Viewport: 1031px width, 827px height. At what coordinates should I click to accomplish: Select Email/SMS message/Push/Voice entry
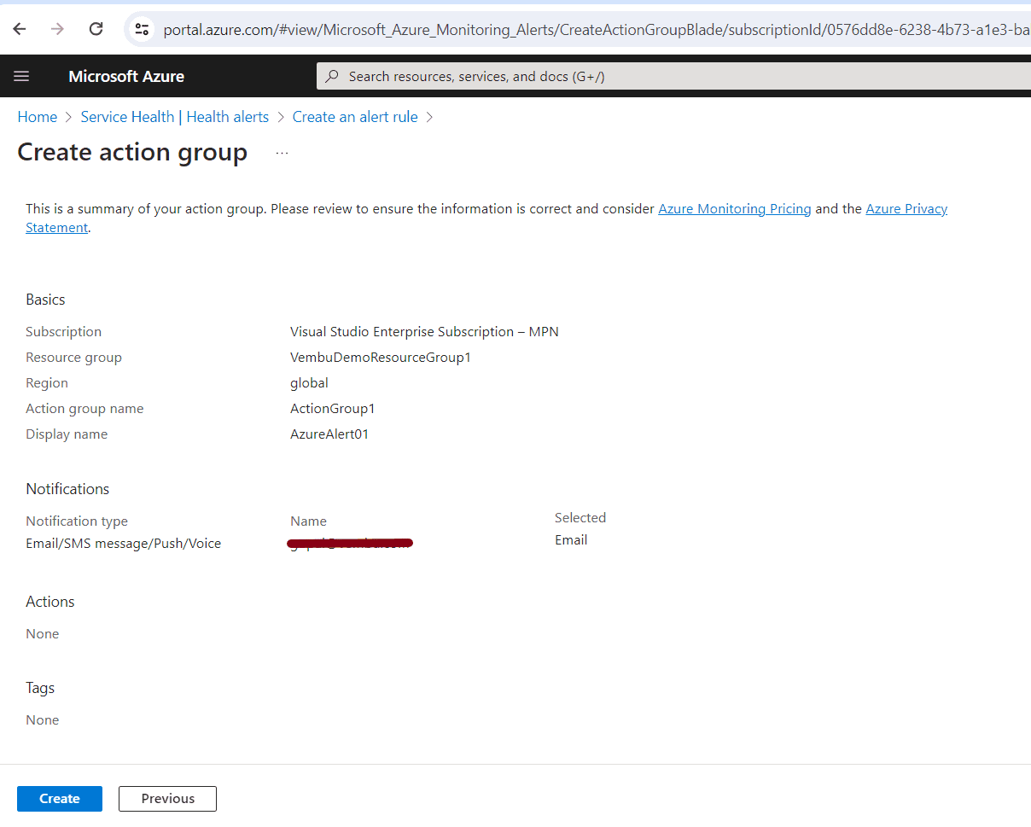click(x=124, y=544)
